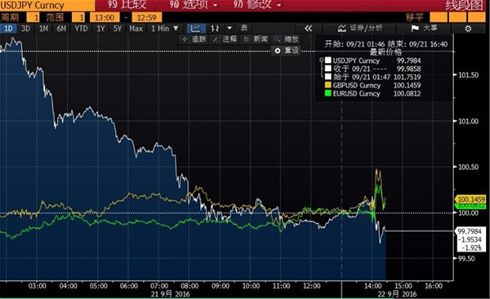Click the white 99.7984 last price tag
This screenshot has height=299, width=490.
pyautogui.click(x=470, y=231)
